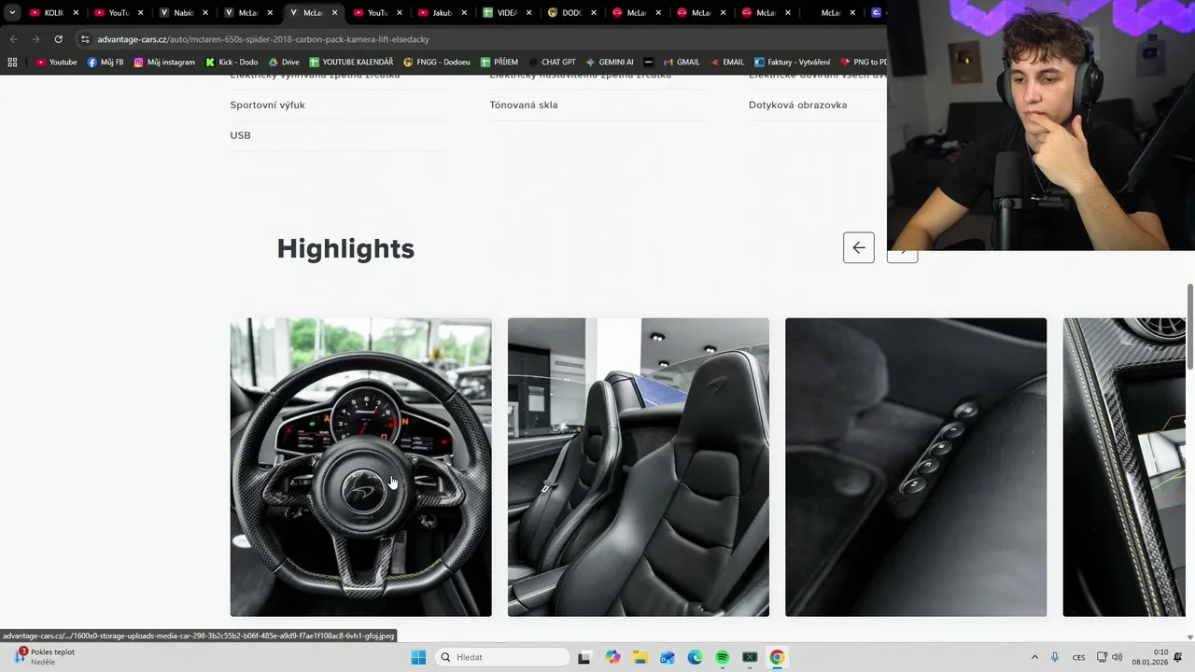Image resolution: width=1195 pixels, height=672 pixels.
Task: Open the seat control buttons photo
Action: click(x=916, y=467)
